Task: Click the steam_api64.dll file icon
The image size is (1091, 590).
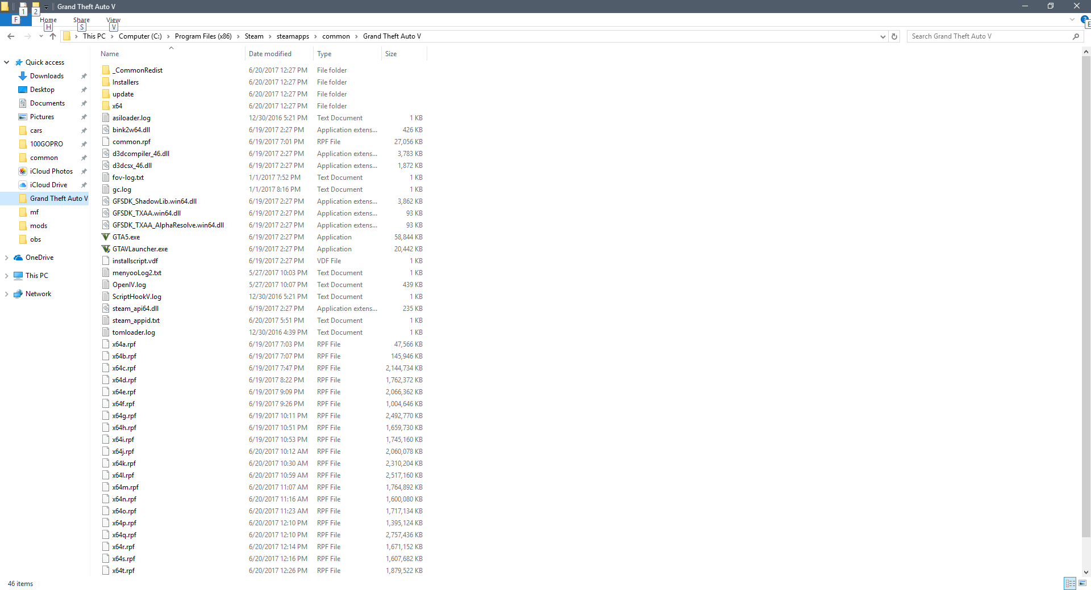Action: pos(106,309)
